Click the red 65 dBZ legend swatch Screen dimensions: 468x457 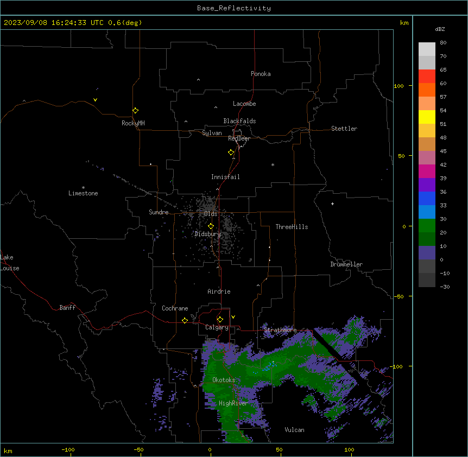pos(427,77)
